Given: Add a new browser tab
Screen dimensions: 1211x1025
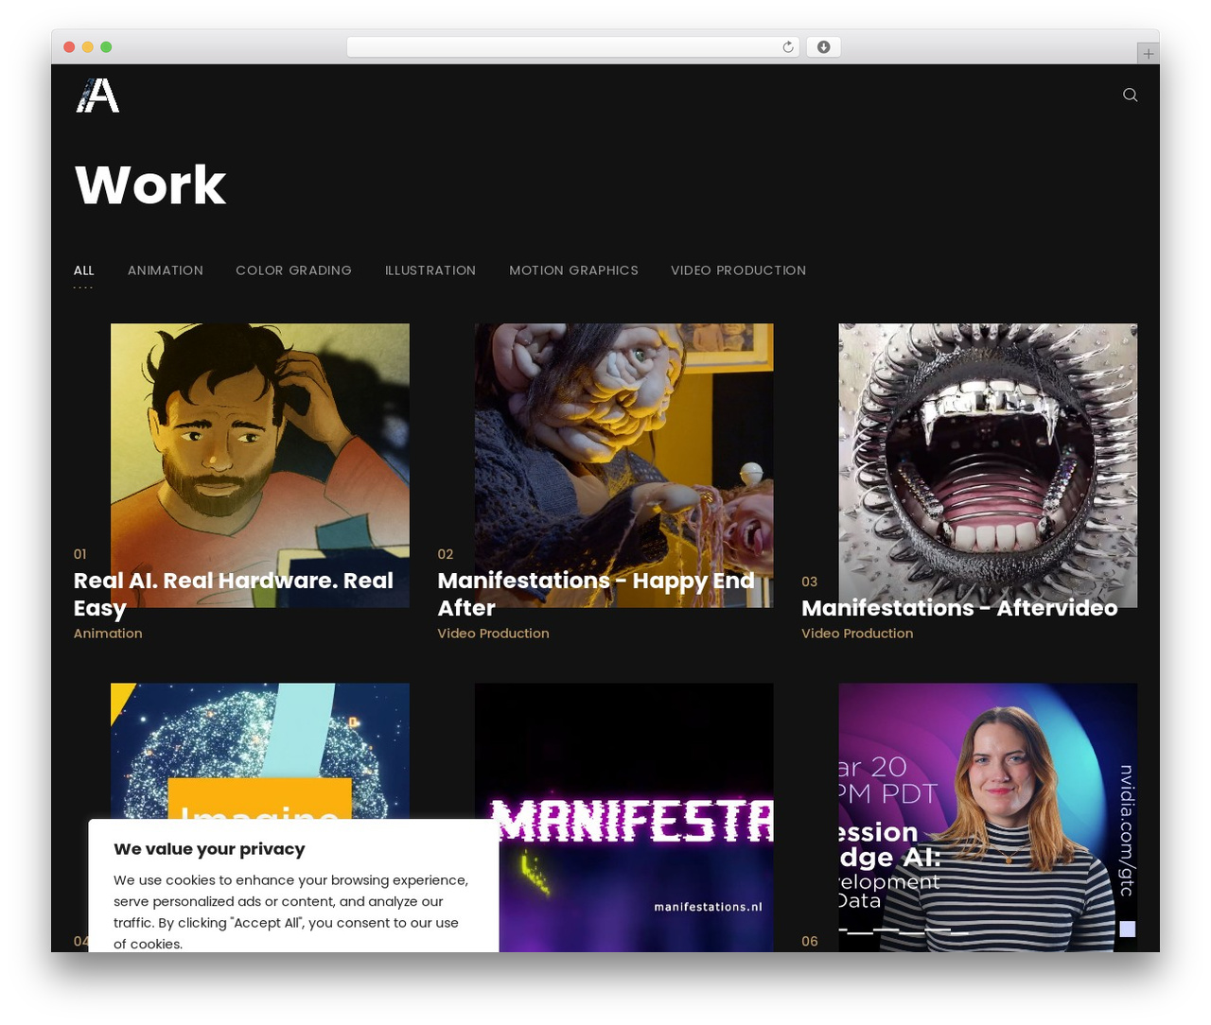Looking at the screenshot, I should [1148, 54].
